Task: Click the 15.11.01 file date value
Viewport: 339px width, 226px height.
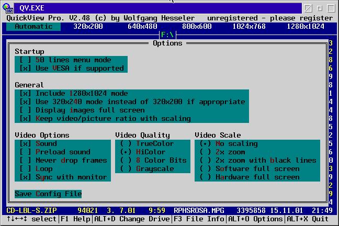Action: coord(287,210)
